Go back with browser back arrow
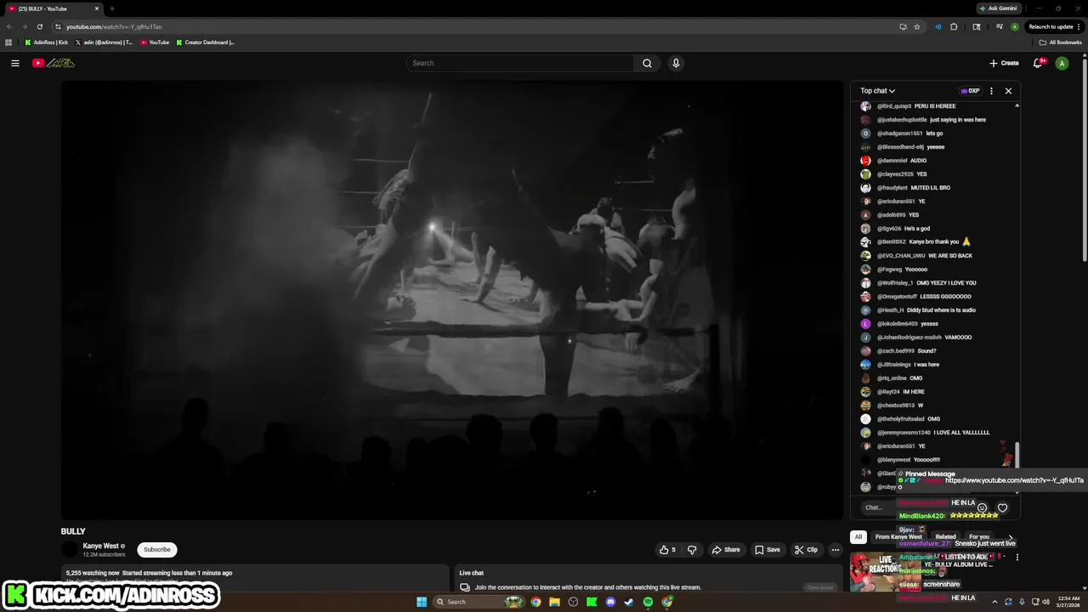Viewport: 1088px width, 612px height. pyautogui.click(x=9, y=26)
